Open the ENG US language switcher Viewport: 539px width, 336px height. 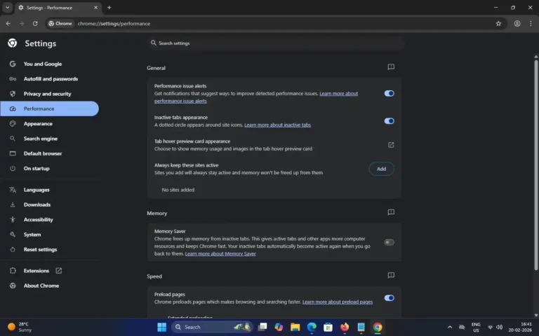pyautogui.click(x=476, y=327)
